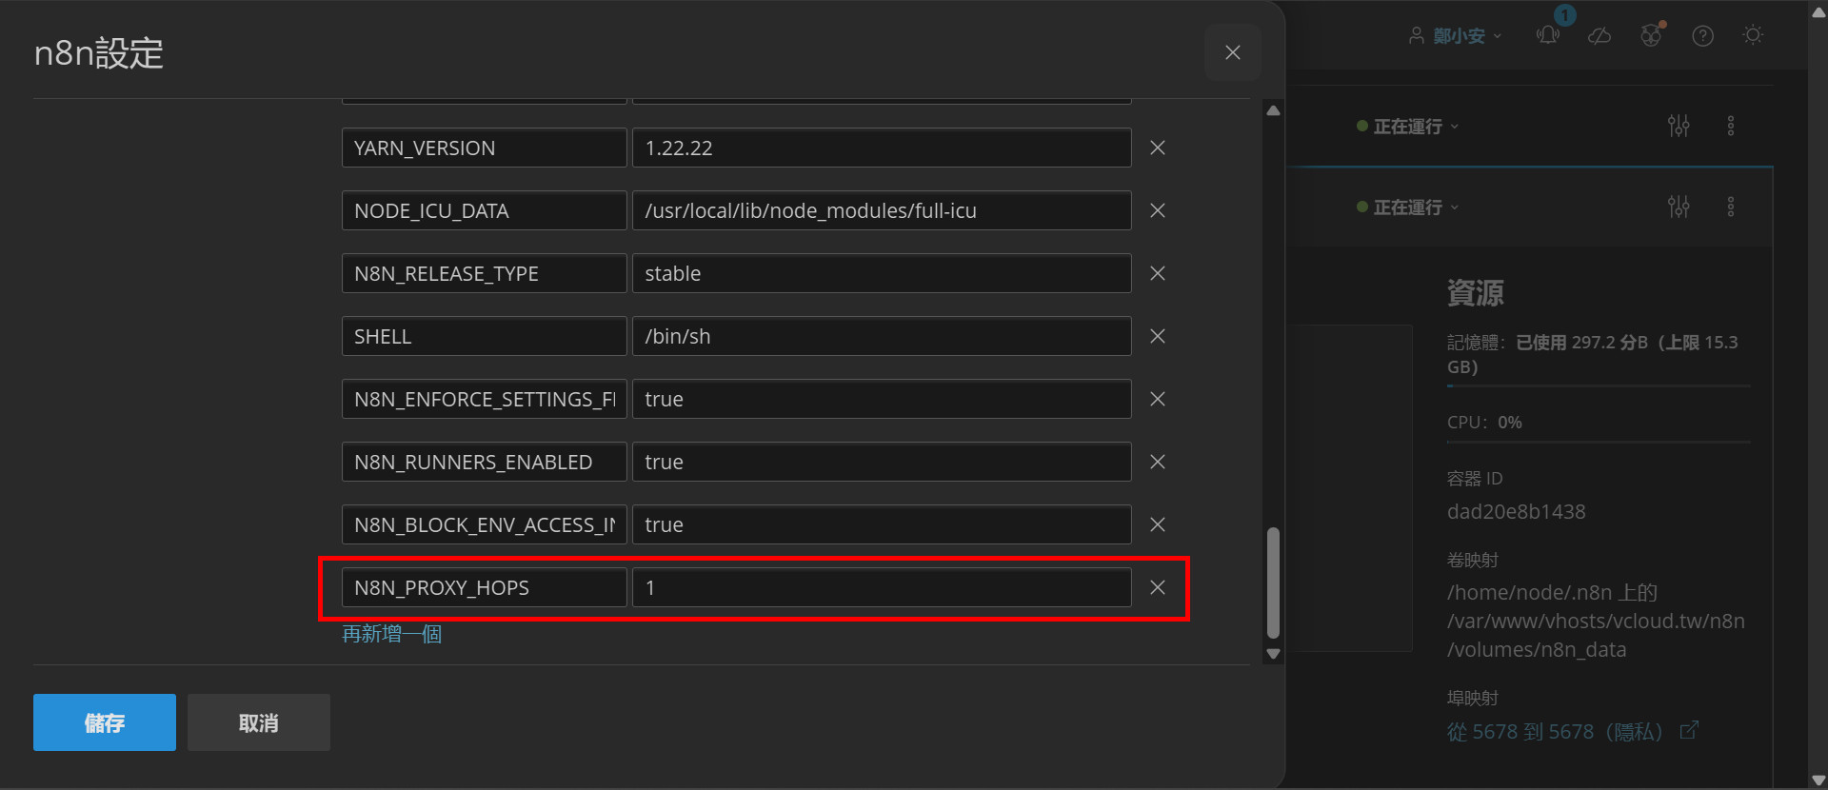Edit the N8N_RUNNERS_ENABLED value field
This screenshot has height=790, width=1828.
(x=882, y=462)
